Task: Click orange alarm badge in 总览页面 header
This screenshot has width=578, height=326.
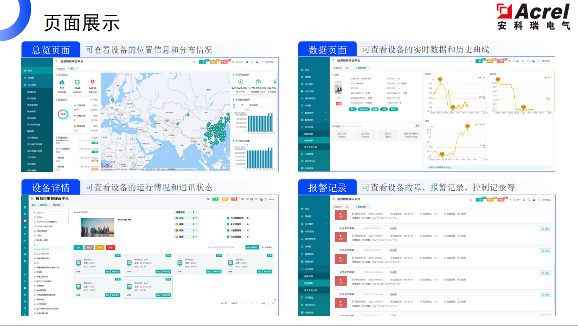Action: [x=213, y=62]
